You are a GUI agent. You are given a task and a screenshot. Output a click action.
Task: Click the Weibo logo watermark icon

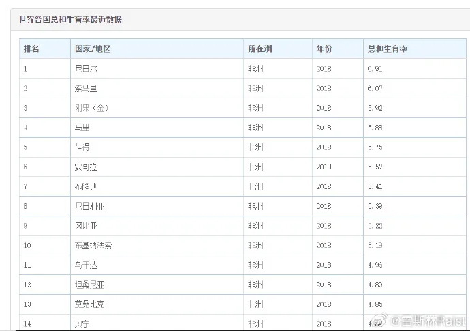click(x=377, y=319)
